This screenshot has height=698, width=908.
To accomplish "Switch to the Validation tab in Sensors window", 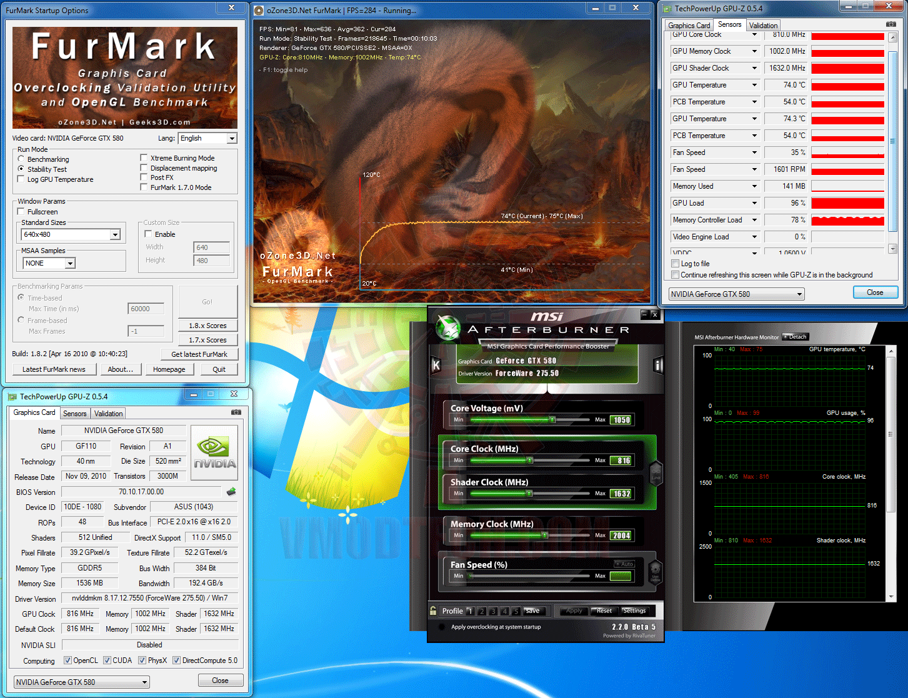I will (763, 26).
